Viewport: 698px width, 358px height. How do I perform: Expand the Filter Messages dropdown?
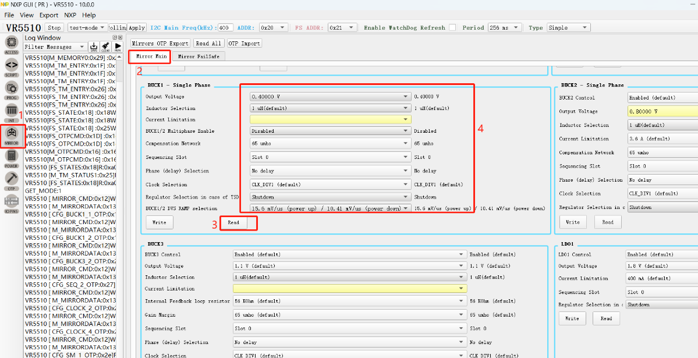click(x=55, y=47)
